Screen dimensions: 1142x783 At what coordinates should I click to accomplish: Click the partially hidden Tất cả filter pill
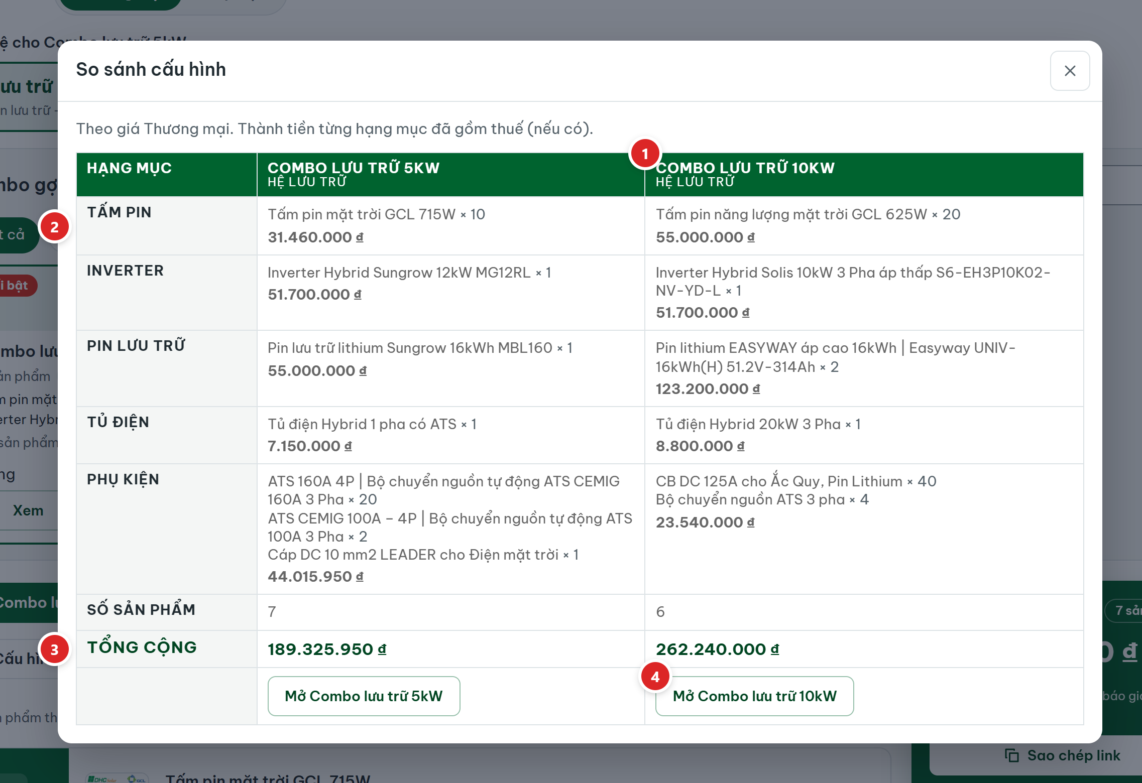tap(18, 234)
